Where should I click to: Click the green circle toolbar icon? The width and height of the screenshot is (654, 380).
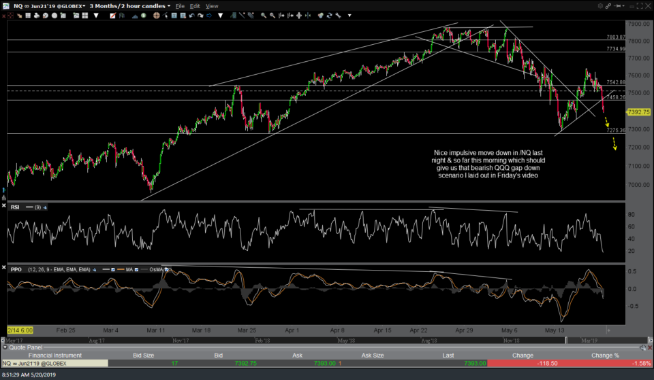[144, 16]
